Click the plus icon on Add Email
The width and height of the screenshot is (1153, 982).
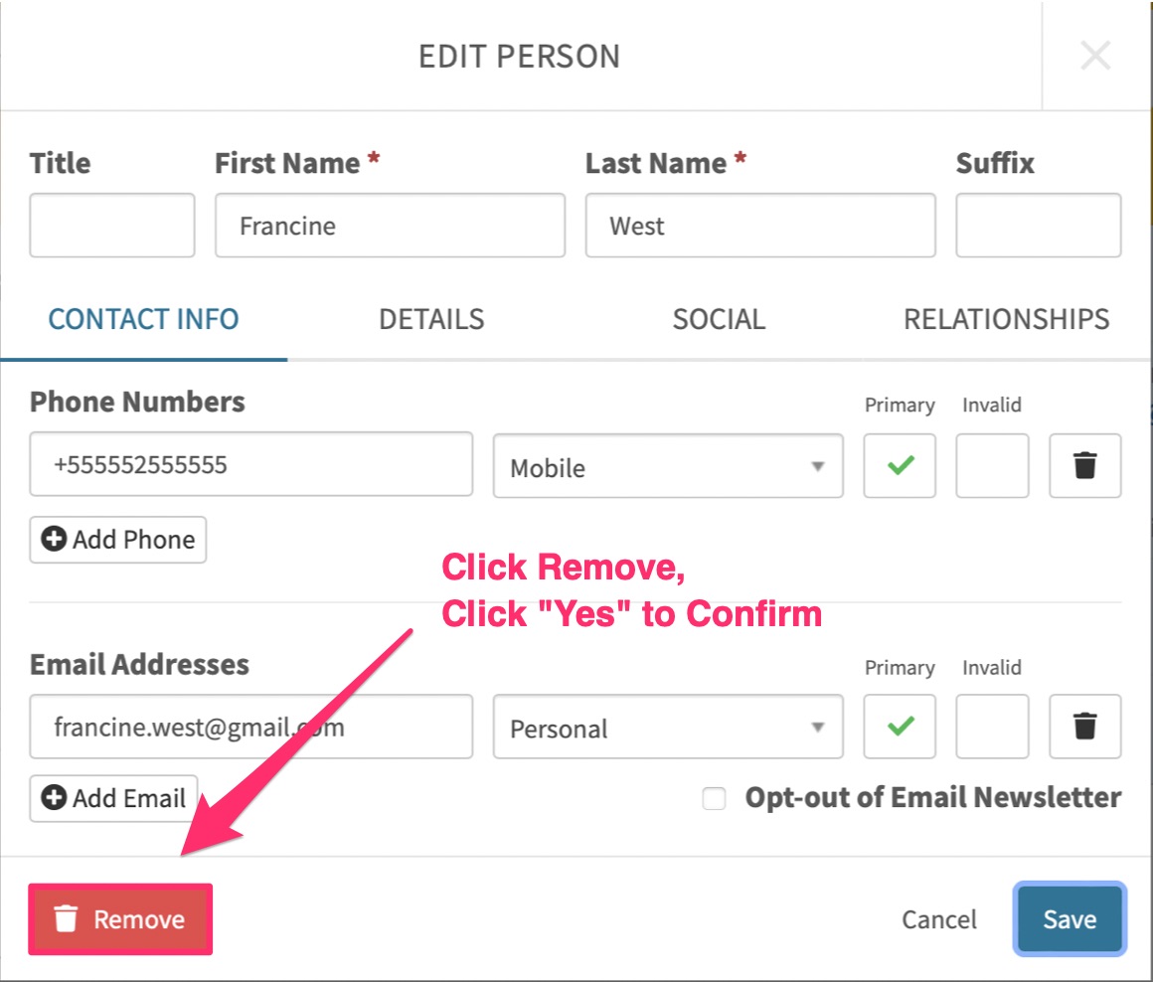[54, 797]
